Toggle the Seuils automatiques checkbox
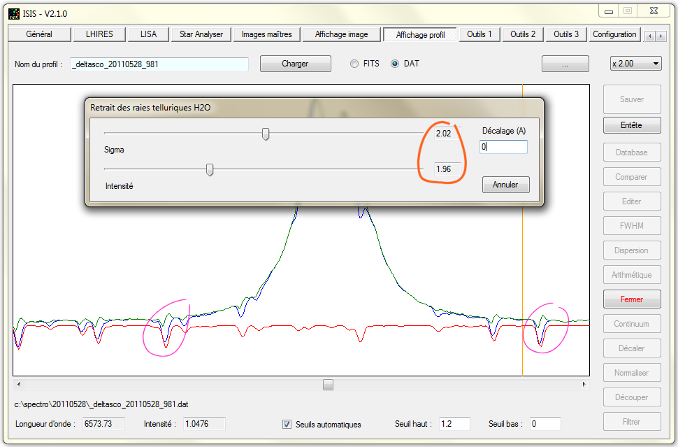 click(x=287, y=424)
